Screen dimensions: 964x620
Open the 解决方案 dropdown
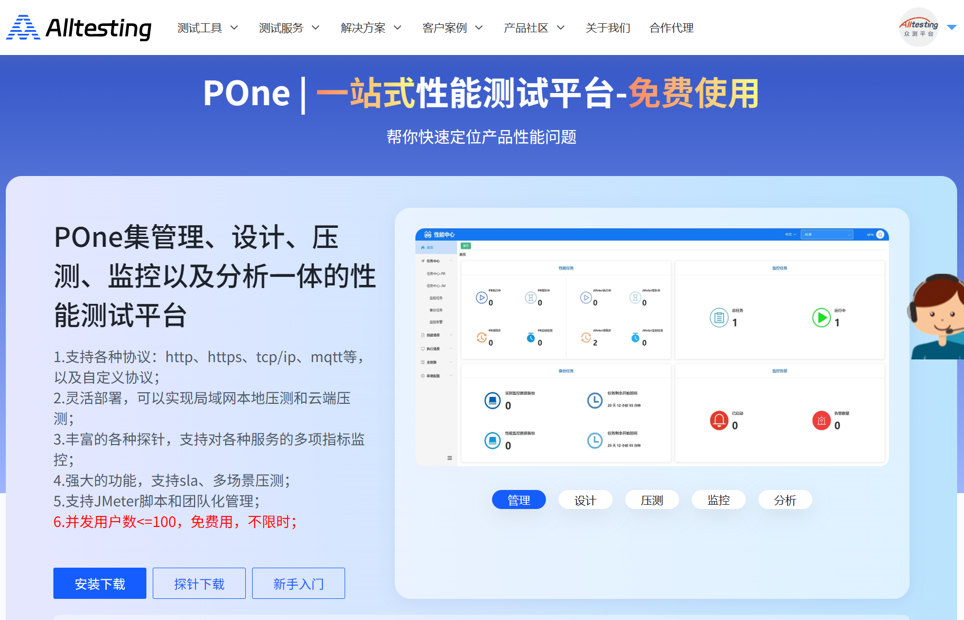[x=370, y=28]
